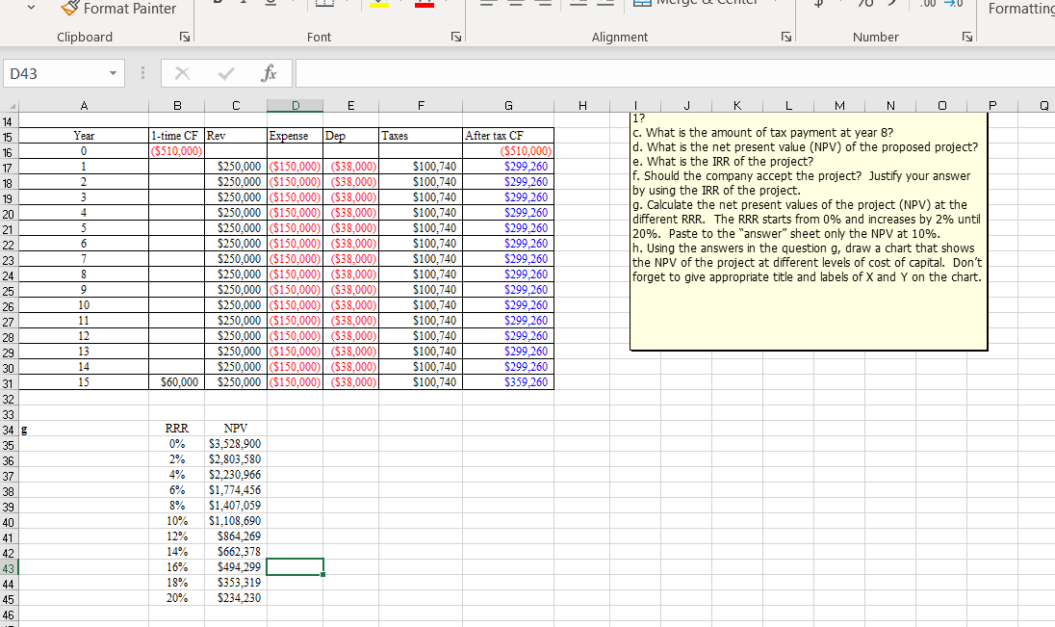Select the $1,407,059 NPV cell
This screenshot has width=1055, height=627.
[x=236, y=506]
